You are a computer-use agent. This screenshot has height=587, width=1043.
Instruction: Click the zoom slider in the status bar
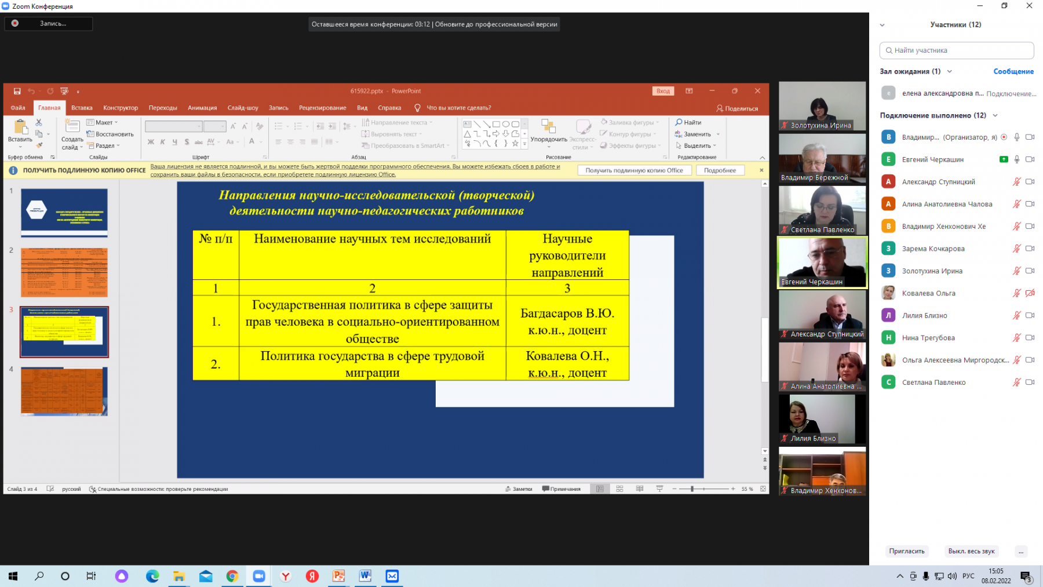[x=703, y=489]
